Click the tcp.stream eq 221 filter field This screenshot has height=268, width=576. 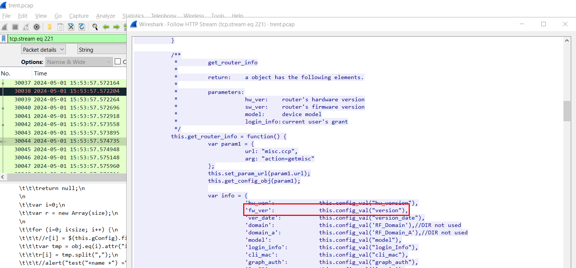(67, 38)
